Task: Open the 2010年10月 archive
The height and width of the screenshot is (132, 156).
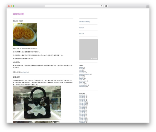Action: coord(83,121)
